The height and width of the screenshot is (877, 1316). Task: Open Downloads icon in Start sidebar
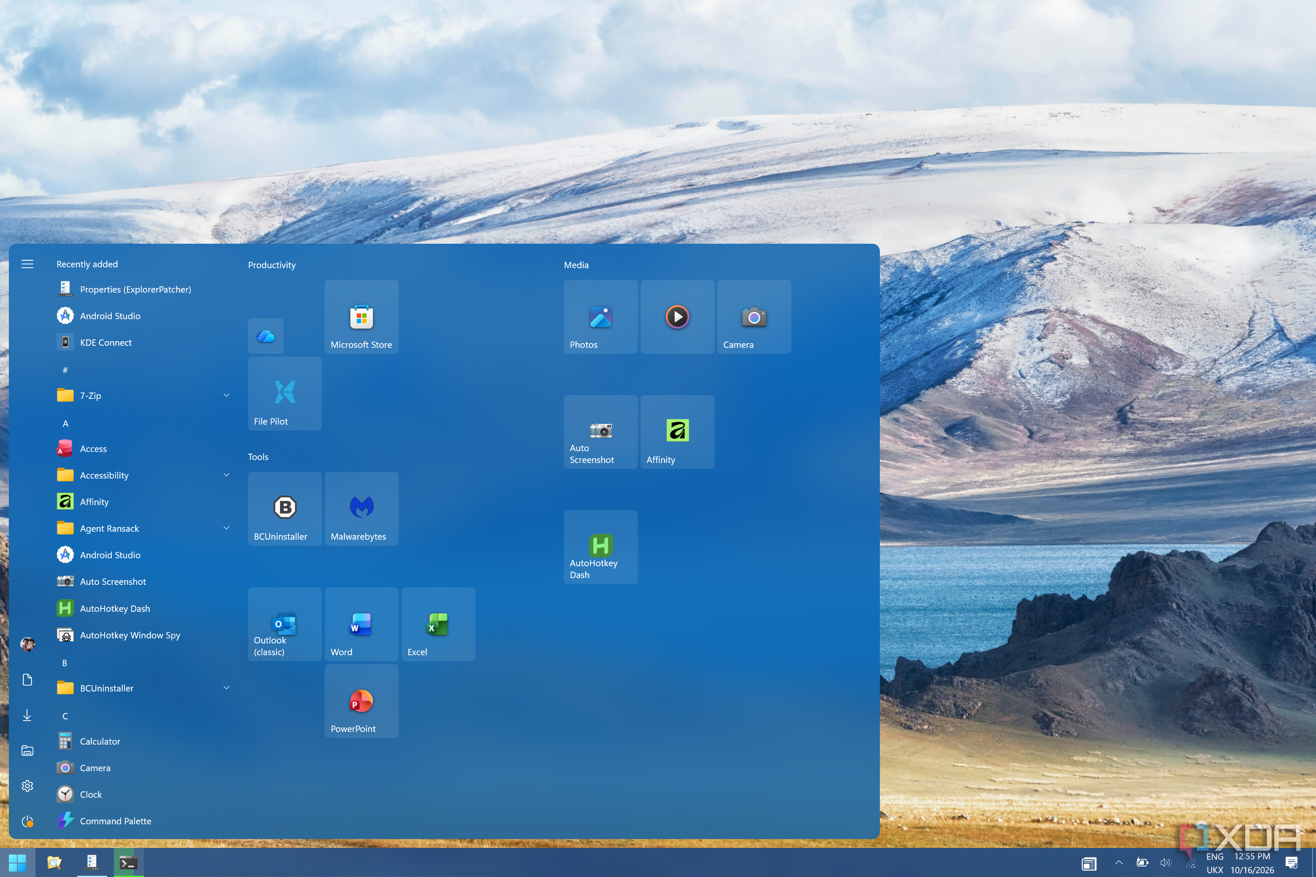[x=27, y=716]
